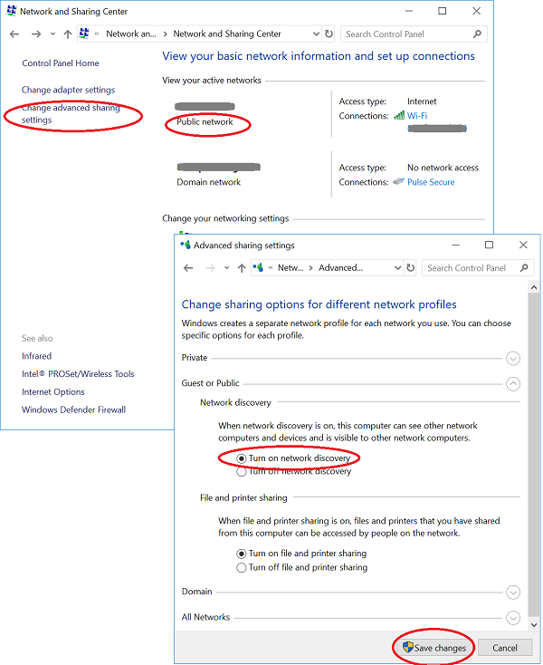Open Intel PROSet/Wireless Tools link

click(78, 374)
